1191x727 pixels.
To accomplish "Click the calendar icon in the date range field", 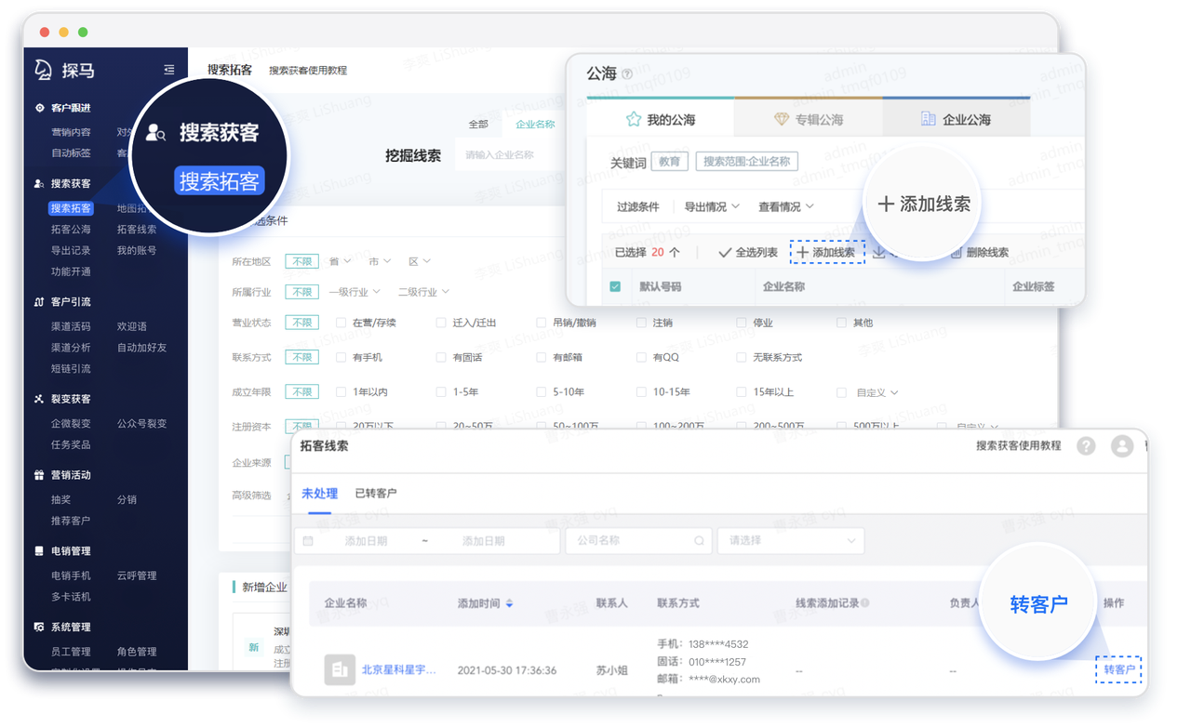I will click(x=308, y=541).
